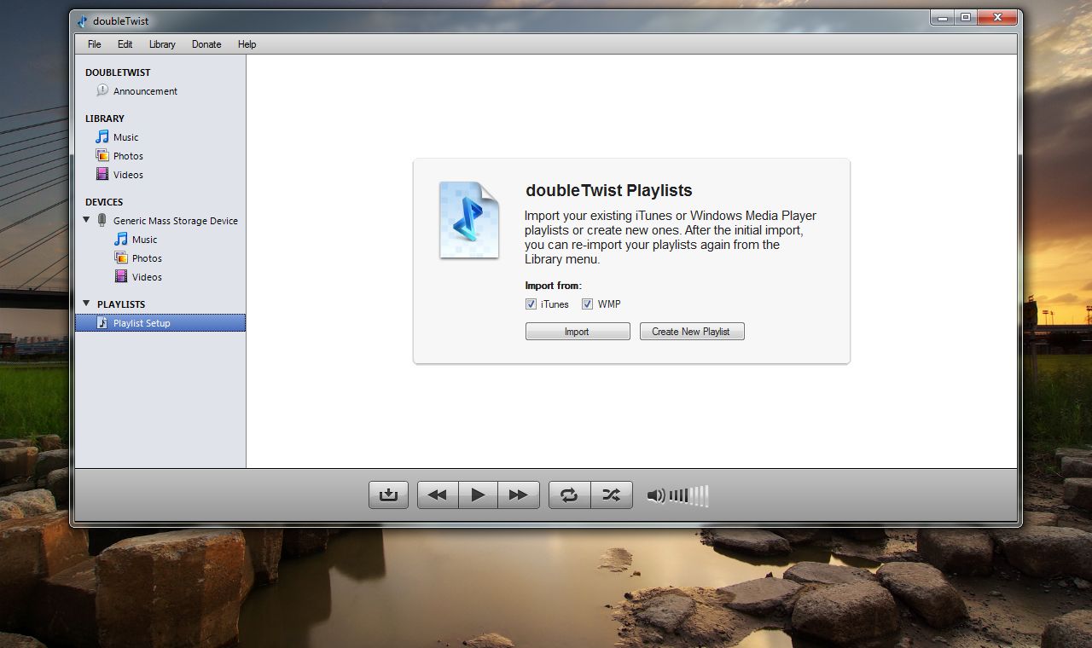Open the Library menu
1092x648 pixels.
pos(162,44)
